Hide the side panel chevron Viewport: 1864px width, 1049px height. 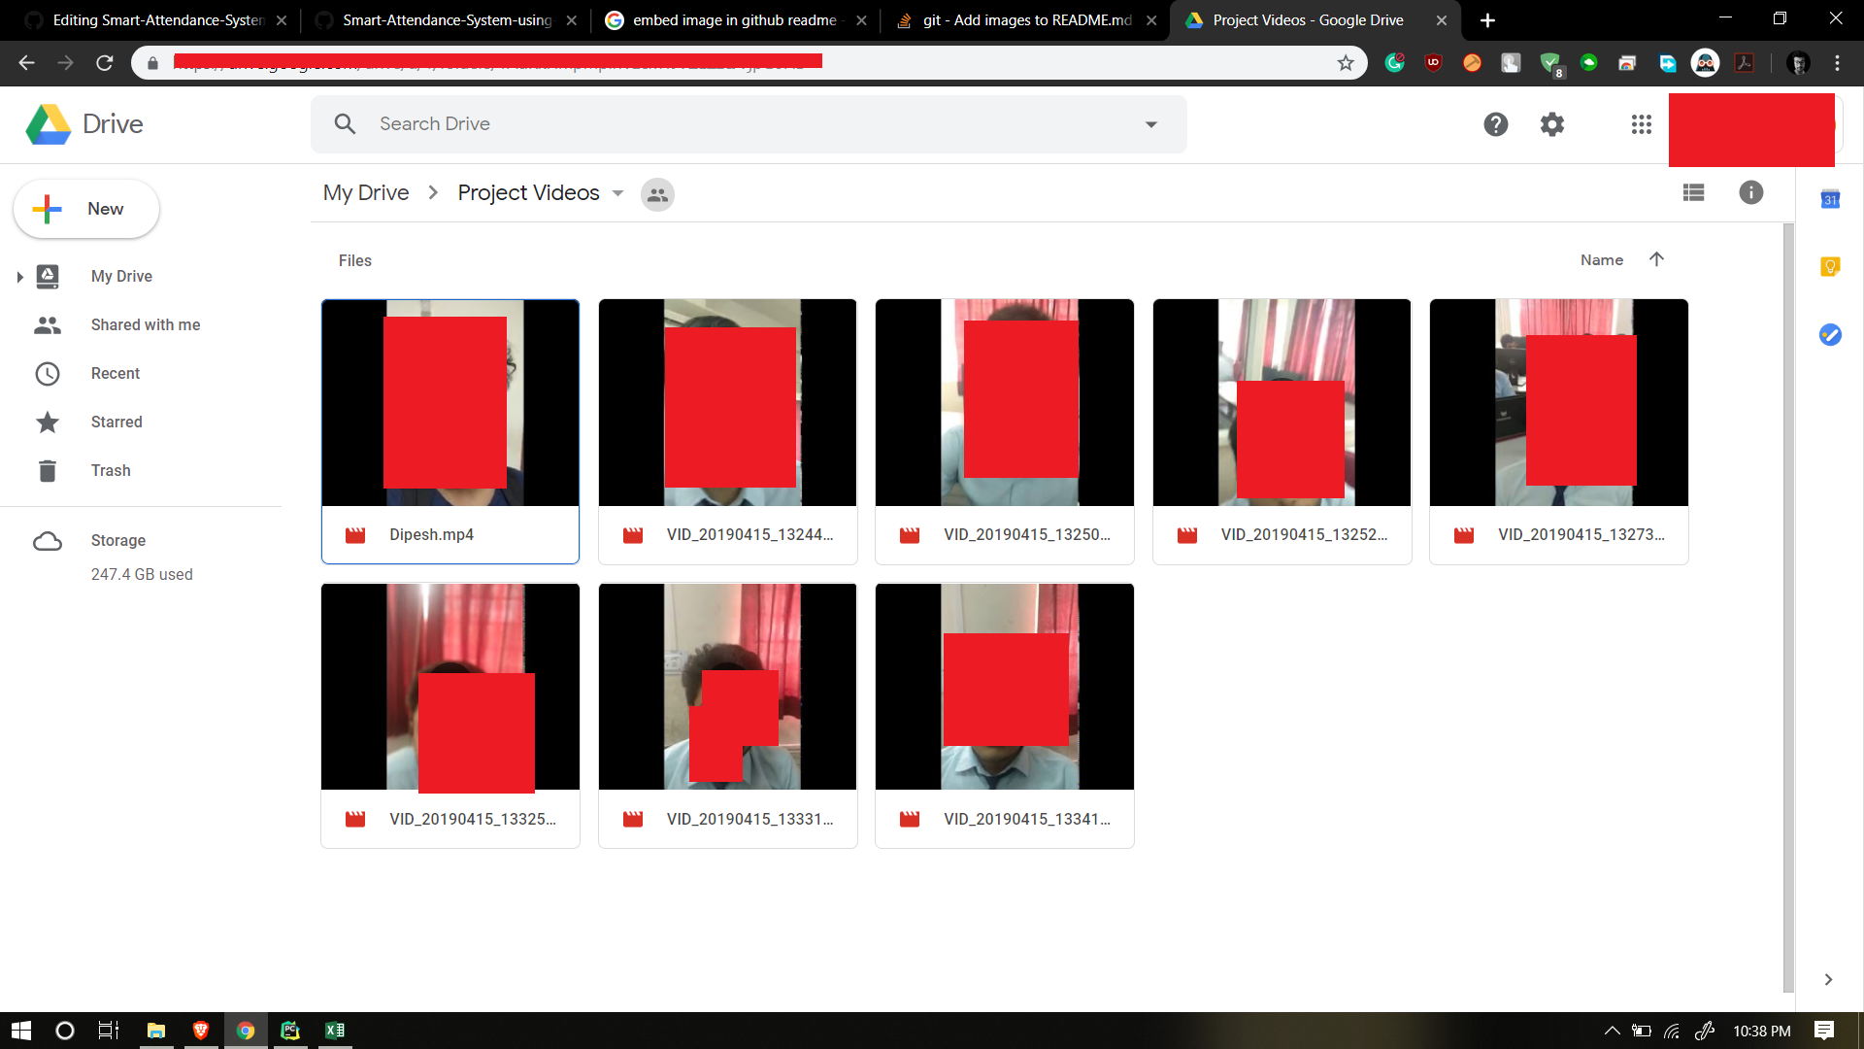click(x=1828, y=979)
